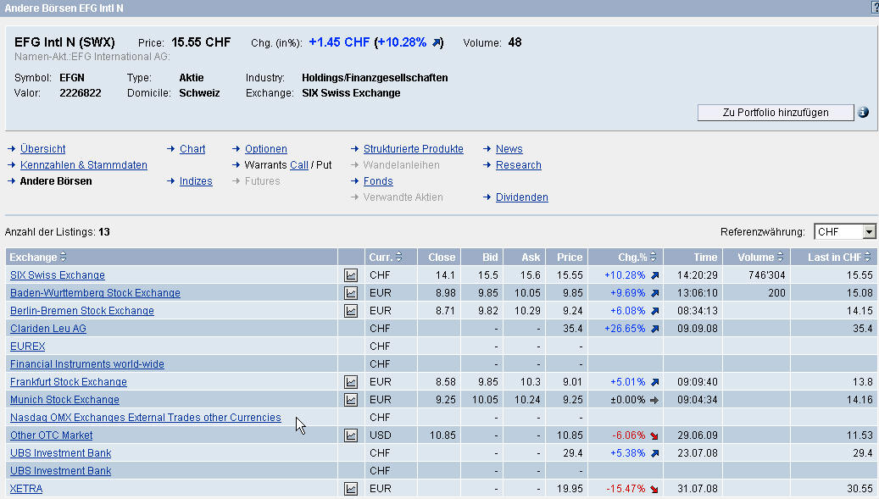
Task: Open the Optionen page link
Action: [x=265, y=149]
